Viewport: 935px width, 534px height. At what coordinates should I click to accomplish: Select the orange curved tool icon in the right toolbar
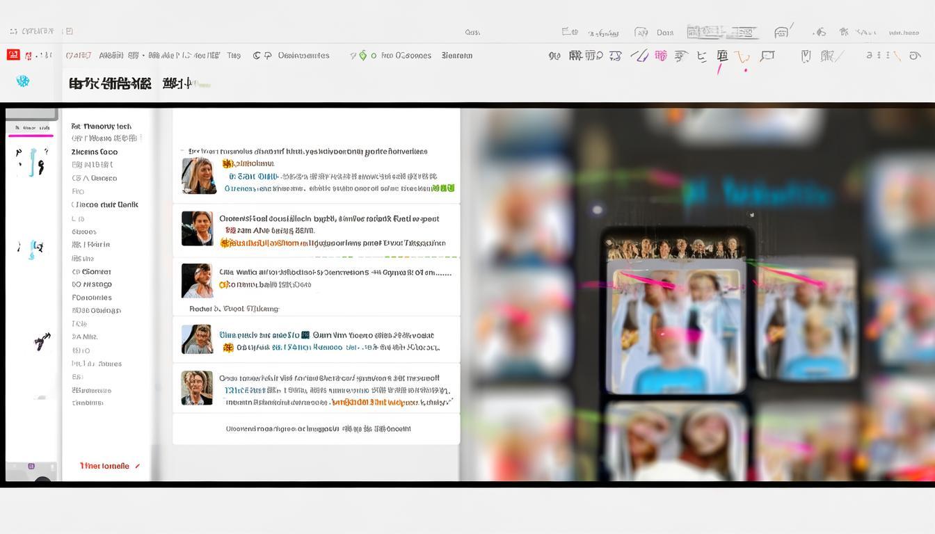743,57
